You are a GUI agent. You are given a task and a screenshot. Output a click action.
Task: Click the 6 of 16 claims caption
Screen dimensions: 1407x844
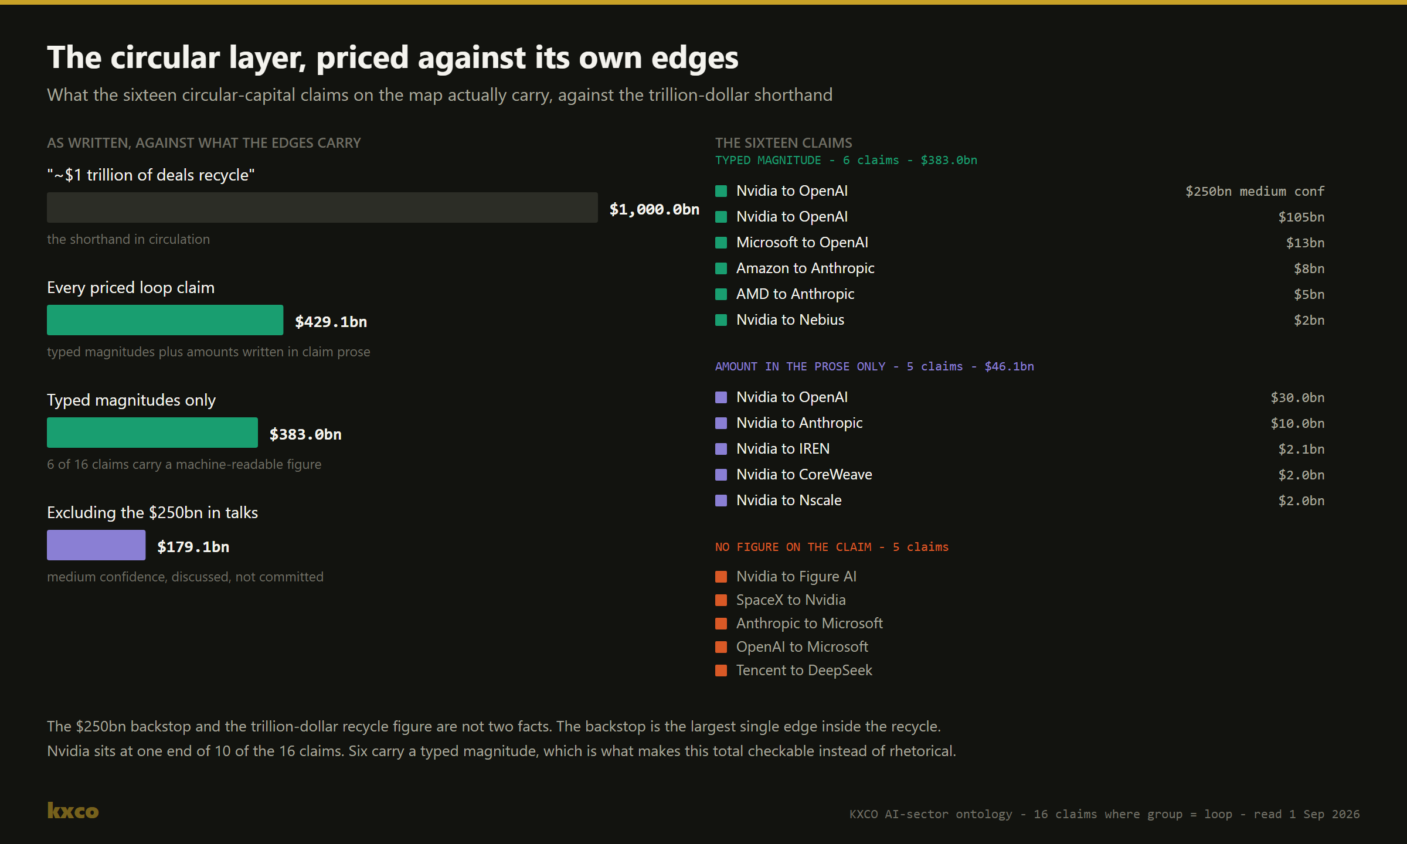pyautogui.click(x=184, y=465)
